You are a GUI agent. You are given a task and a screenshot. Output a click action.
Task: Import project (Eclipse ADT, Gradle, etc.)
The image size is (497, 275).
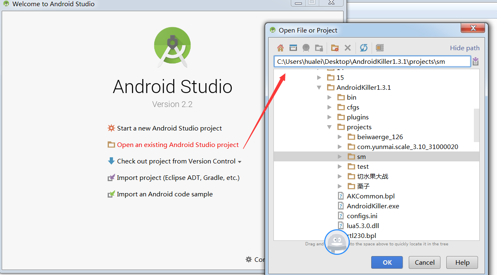tap(178, 177)
